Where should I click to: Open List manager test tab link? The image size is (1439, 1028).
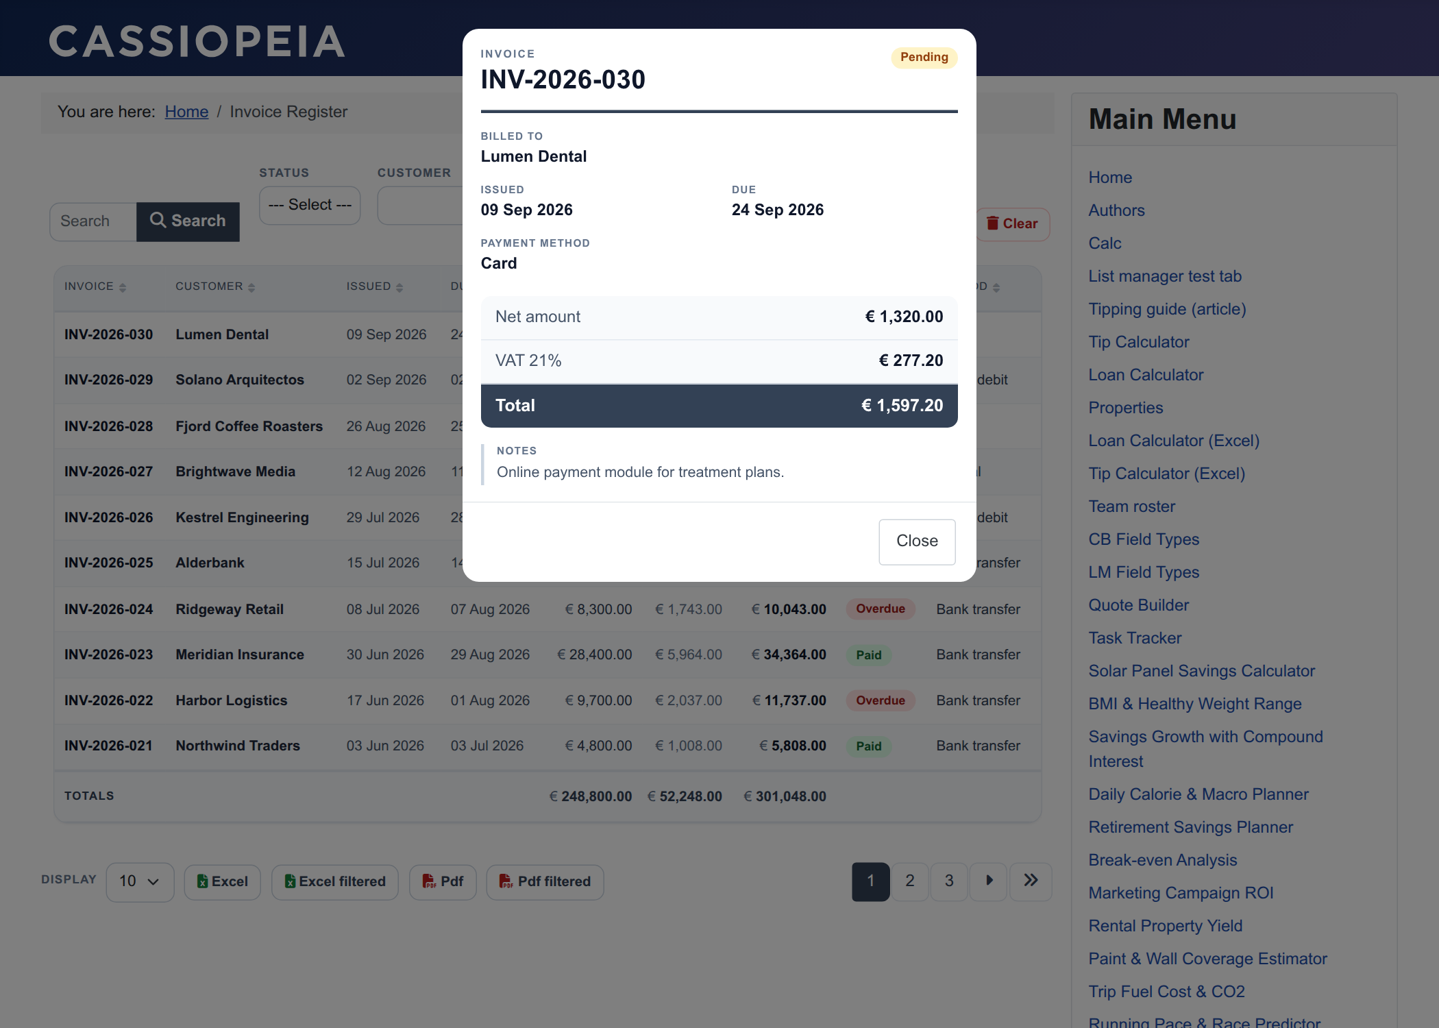coord(1165,276)
